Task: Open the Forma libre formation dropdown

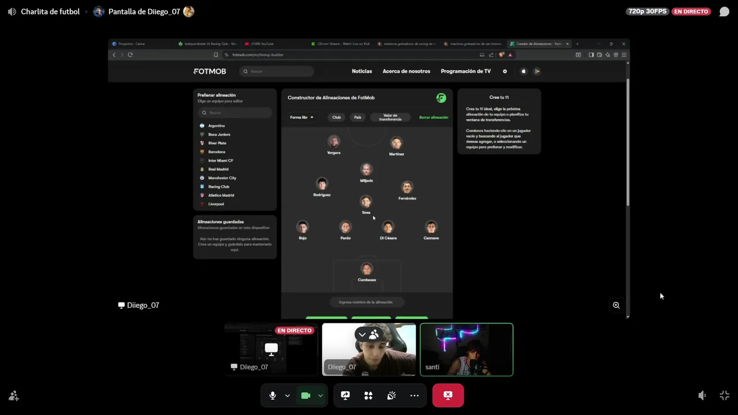Action: coord(302,117)
